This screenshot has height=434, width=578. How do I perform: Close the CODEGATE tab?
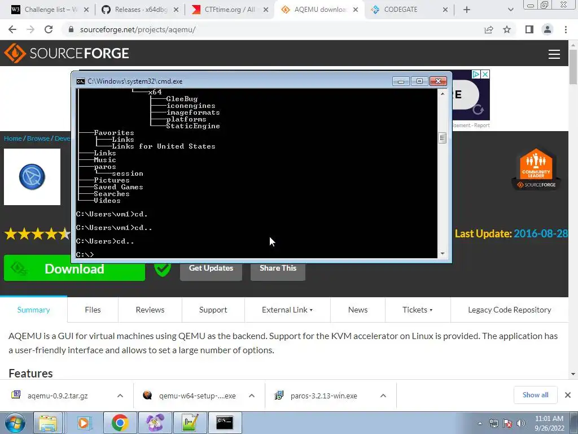coord(445,10)
